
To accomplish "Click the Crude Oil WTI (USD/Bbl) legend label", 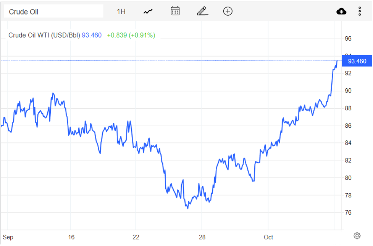I will pyautogui.click(x=44, y=35).
